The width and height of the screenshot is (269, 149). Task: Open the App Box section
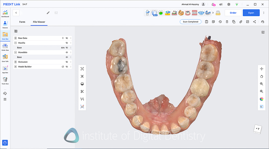pyautogui.click(x=5, y=69)
